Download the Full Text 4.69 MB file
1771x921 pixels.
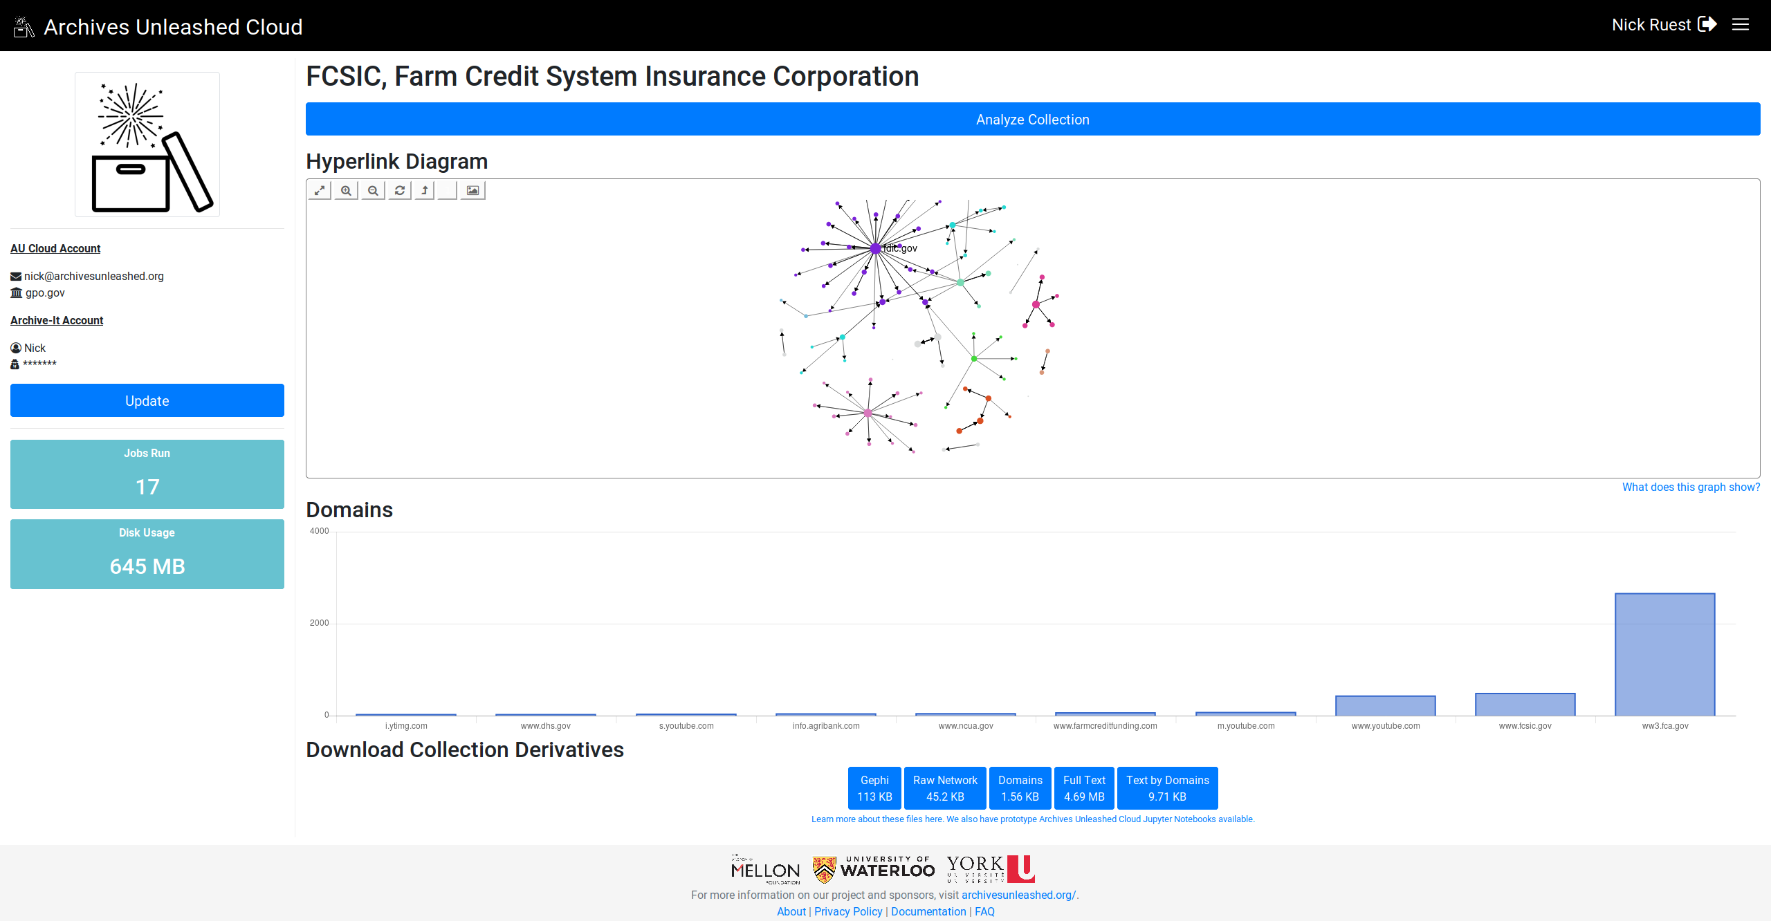pyautogui.click(x=1084, y=788)
